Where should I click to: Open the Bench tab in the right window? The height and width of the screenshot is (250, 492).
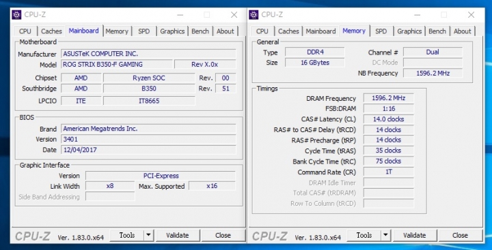[437, 31]
